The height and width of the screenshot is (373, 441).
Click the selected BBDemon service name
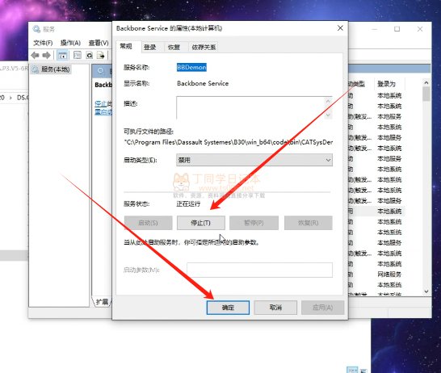tap(191, 67)
